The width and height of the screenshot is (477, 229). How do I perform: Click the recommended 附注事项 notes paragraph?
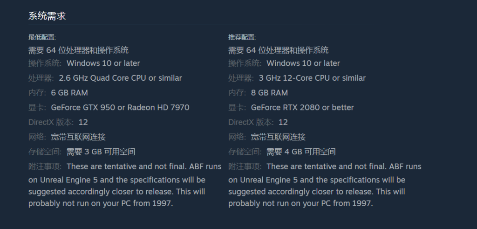[325, 185]
